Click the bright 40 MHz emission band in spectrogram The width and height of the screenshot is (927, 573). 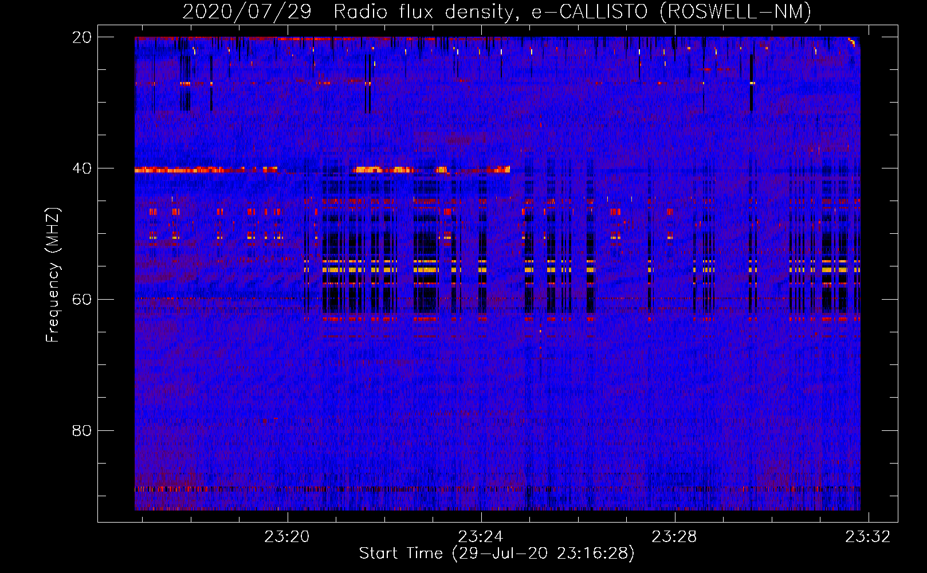[322, 170]
